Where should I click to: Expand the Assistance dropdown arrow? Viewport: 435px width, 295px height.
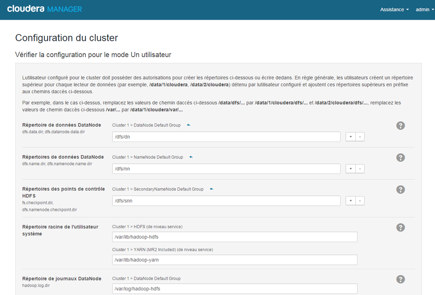coord(407,9)
